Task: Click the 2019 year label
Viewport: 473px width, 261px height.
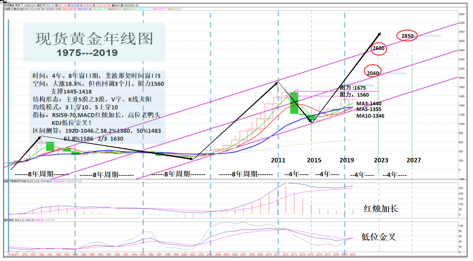Action: pos(346,160)
